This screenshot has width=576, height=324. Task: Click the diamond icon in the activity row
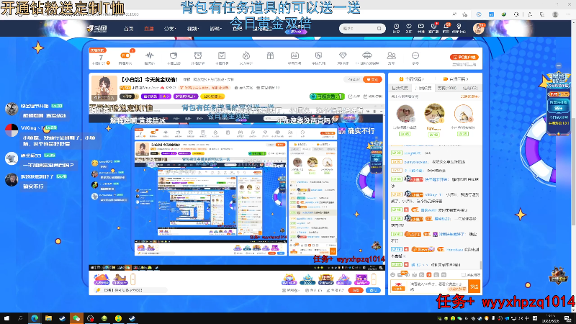[343, 56]
